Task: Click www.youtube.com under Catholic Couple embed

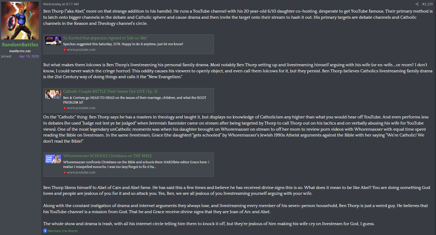Action: pyautogui.click(x=81, y=108)
